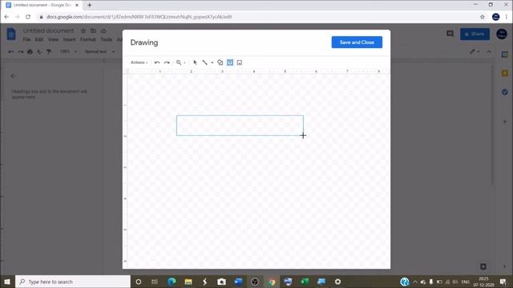Screen dimensions: 513x288
Task: Open the View menu in Docs
Action: tap(54, 39)
